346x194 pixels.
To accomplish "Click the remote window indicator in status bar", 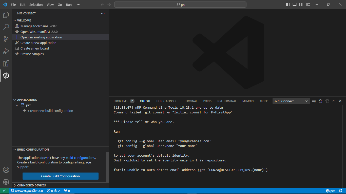I will [4, 191].
